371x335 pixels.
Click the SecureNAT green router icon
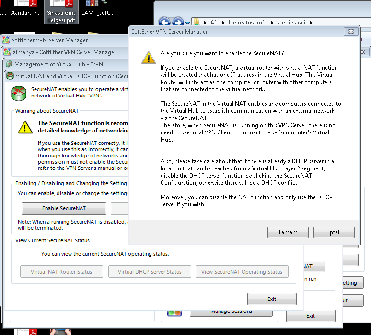tap(19, 93)
